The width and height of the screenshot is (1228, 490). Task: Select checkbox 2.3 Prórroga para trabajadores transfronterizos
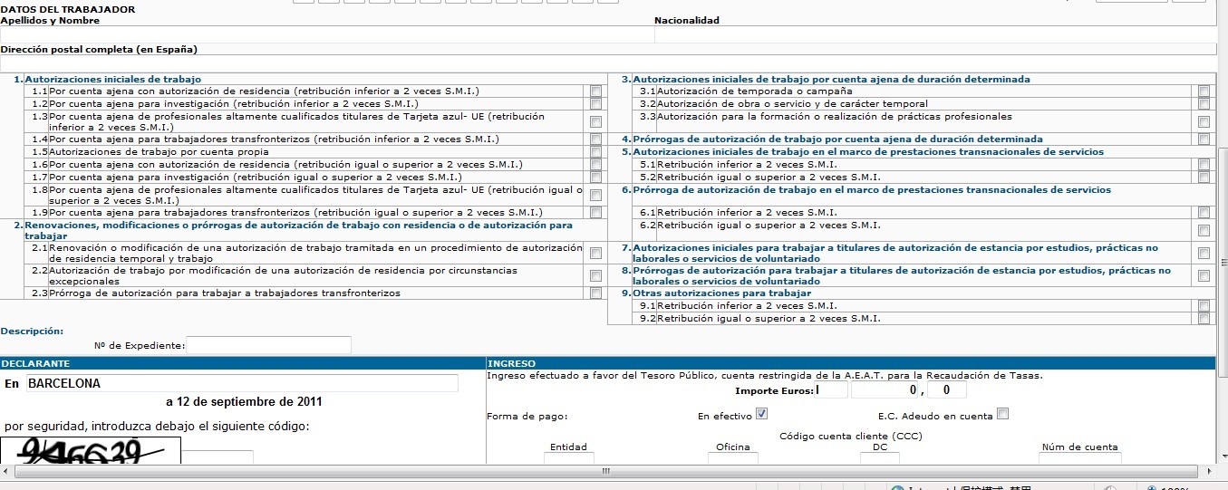click(x=595, y=293)
